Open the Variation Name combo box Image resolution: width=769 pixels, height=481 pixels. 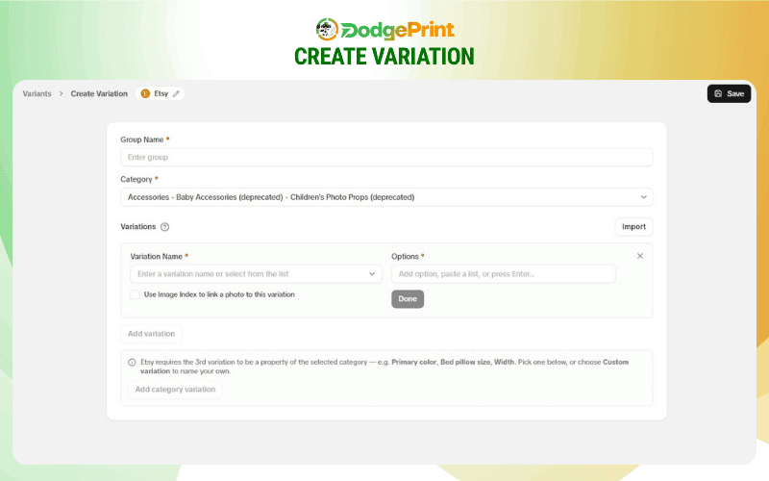pos(256,274)
